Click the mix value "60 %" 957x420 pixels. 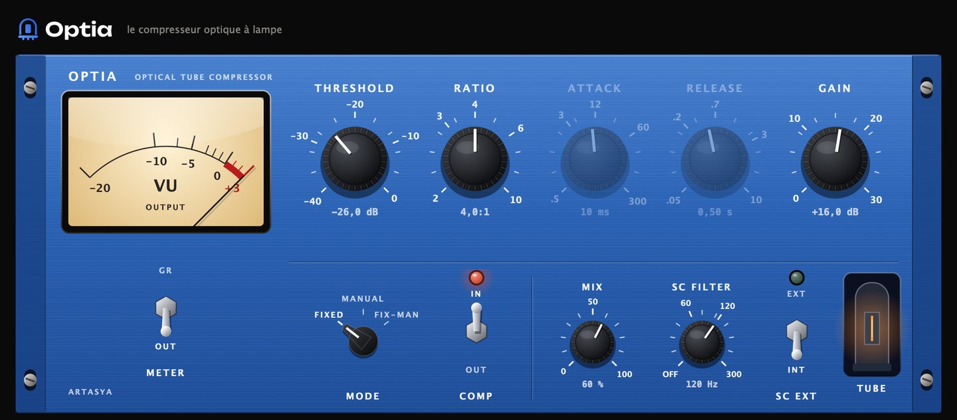[x=592, y=384]
